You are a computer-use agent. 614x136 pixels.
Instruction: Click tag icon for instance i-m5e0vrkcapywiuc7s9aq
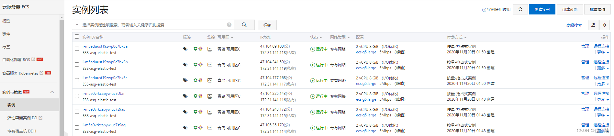click(x=185, y=128)
